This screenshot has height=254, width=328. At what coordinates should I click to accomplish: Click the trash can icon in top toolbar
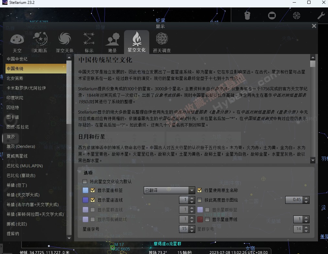[x=247, y=16]
